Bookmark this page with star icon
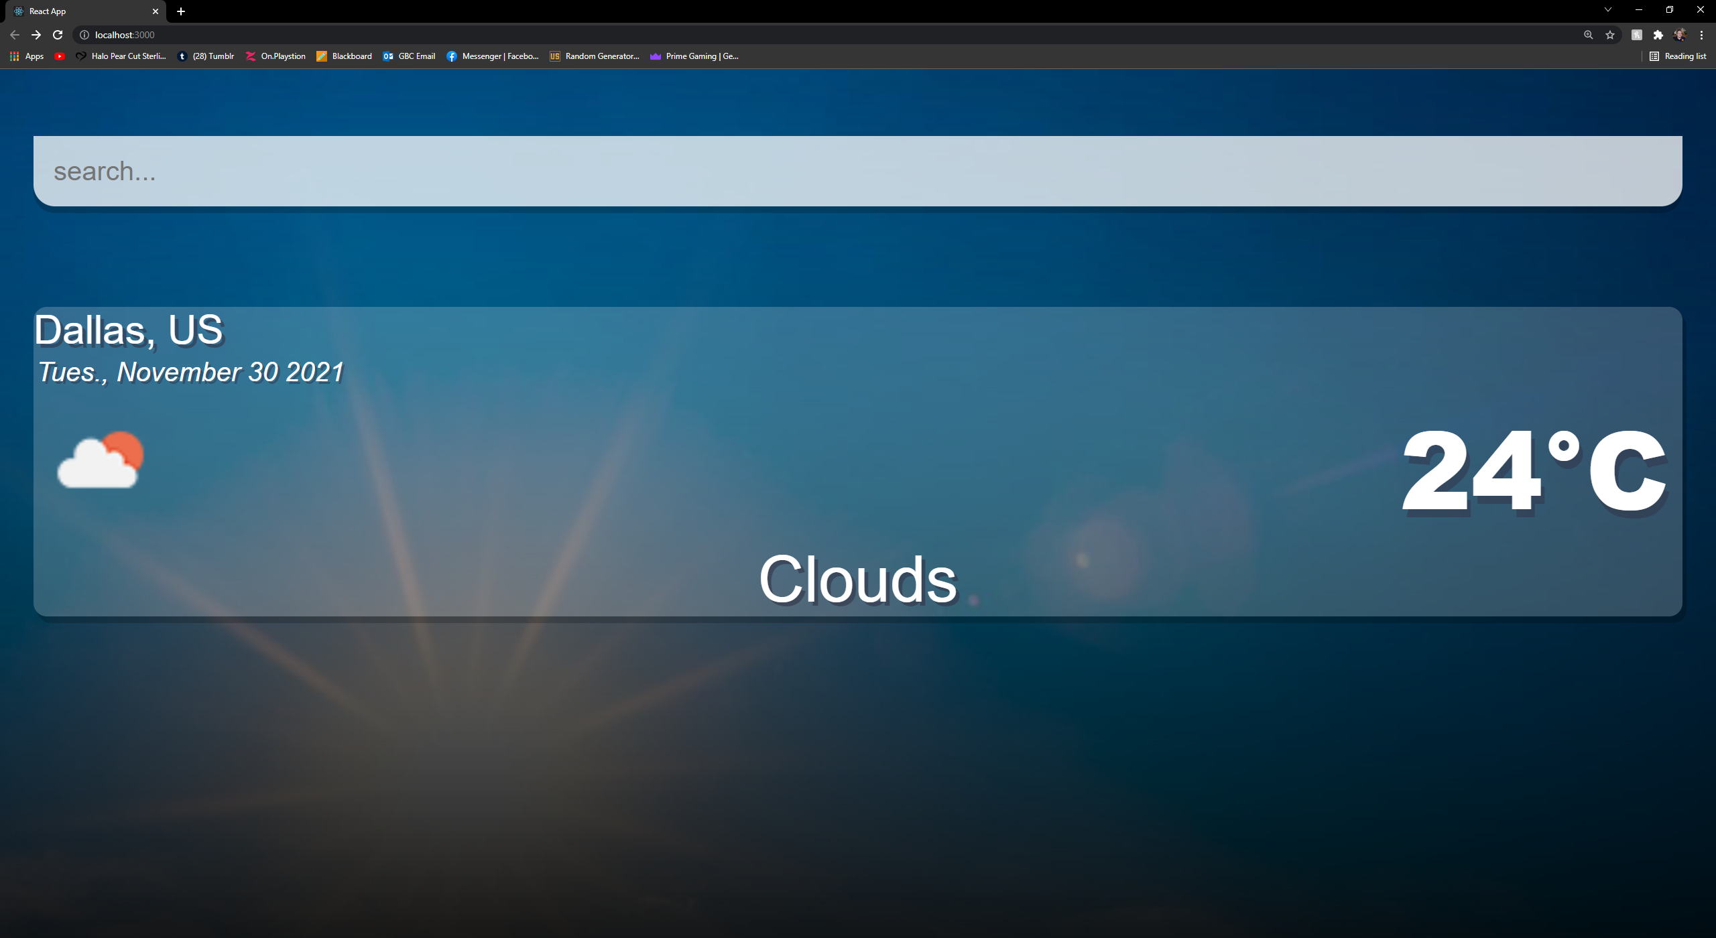The image size is (1716, 938). pos(1610,35)
